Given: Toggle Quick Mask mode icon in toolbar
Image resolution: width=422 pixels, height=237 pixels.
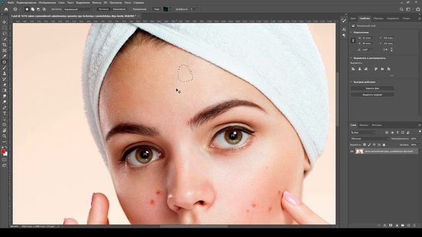Looking at the screenshot, I should [x=5, y=159].
